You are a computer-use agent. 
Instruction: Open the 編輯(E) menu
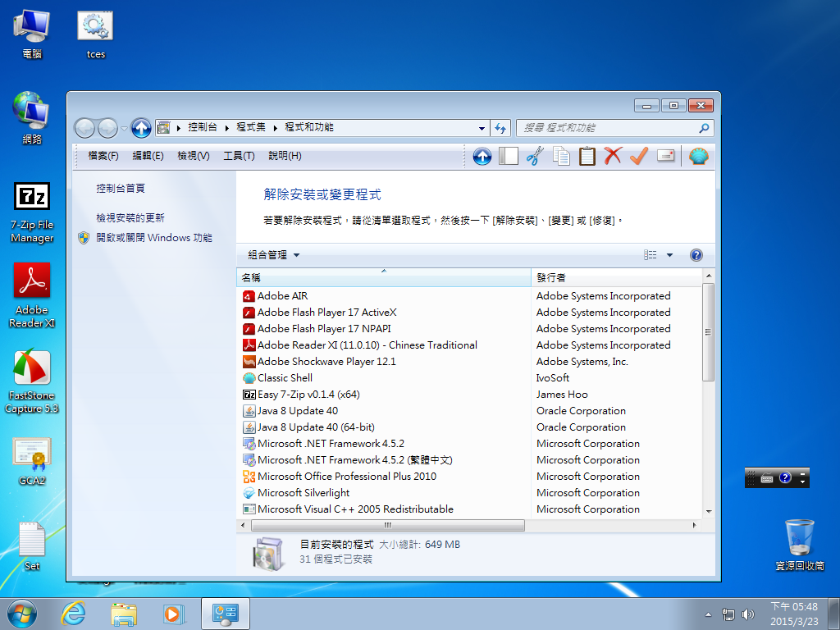[148, 156]
